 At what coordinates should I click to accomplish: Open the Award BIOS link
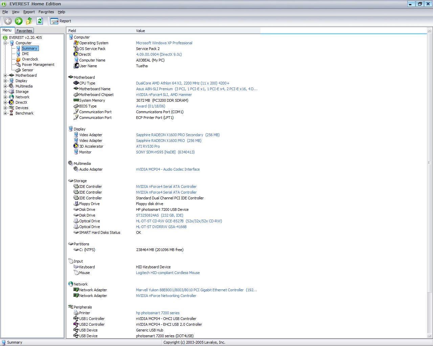[151, 106]
